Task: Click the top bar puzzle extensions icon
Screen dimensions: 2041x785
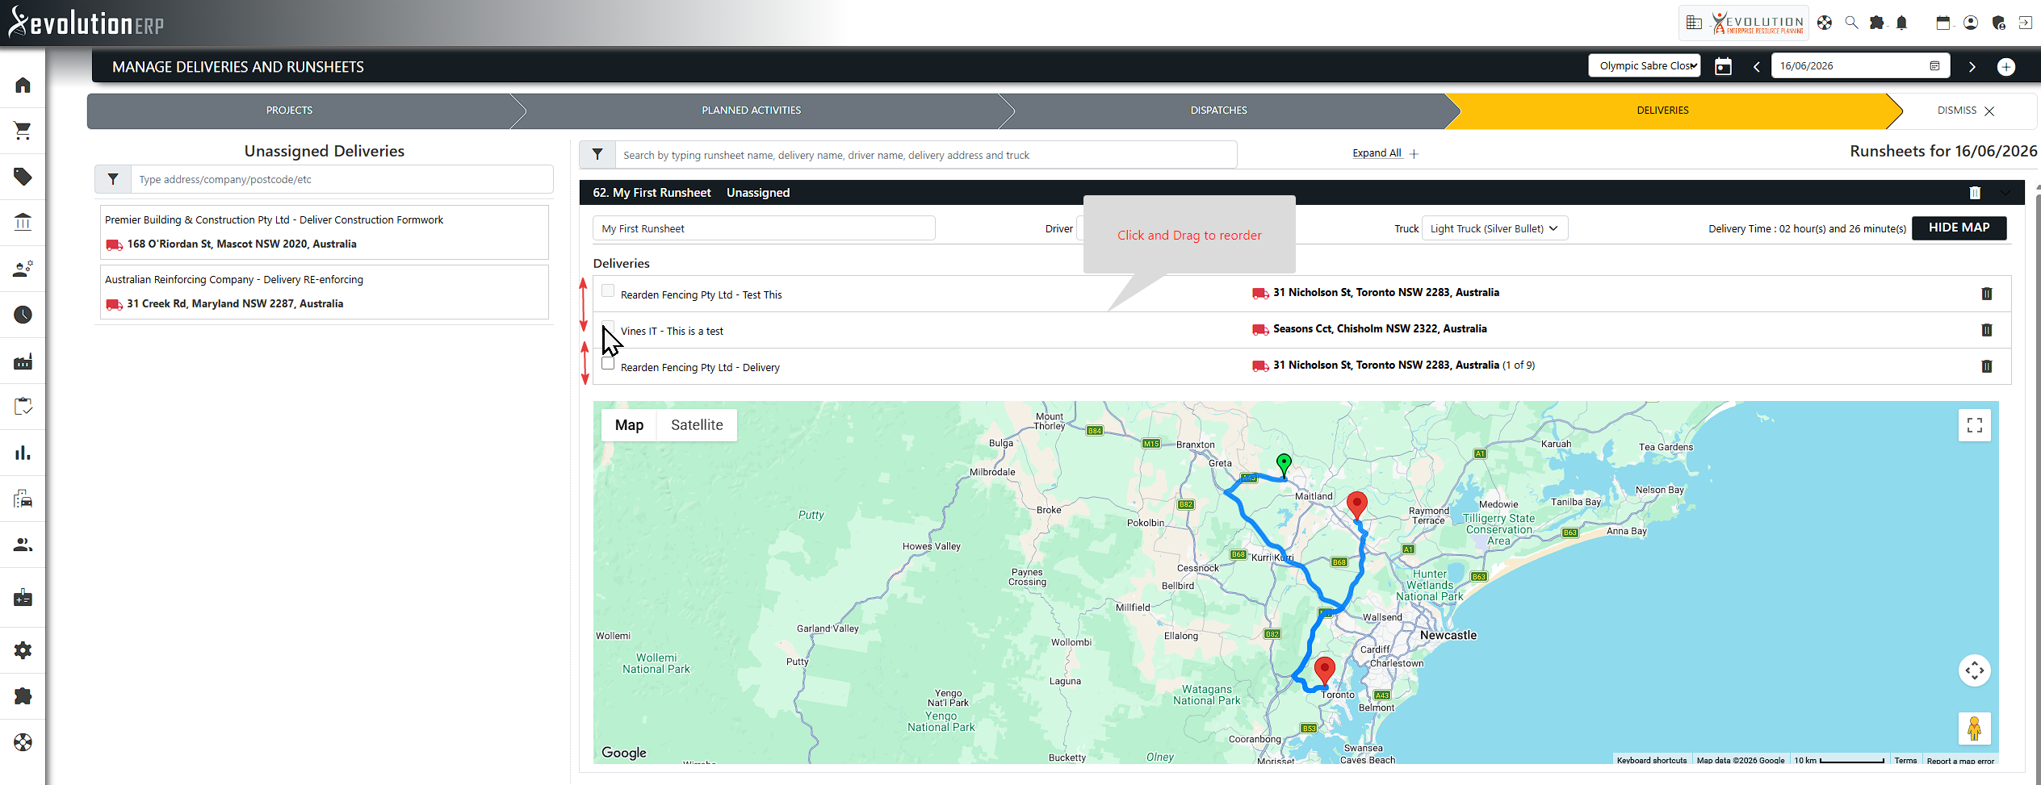Action: tap(1877, 23)
